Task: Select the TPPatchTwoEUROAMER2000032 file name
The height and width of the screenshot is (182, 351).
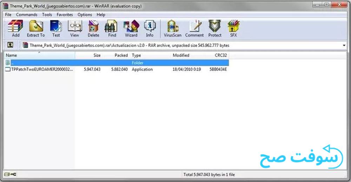Action: click(42, 69)
